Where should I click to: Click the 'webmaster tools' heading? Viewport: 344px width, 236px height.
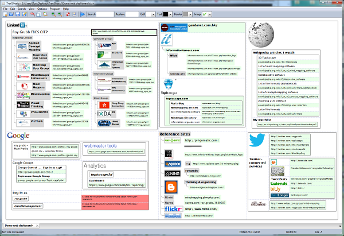click(100, 146)
